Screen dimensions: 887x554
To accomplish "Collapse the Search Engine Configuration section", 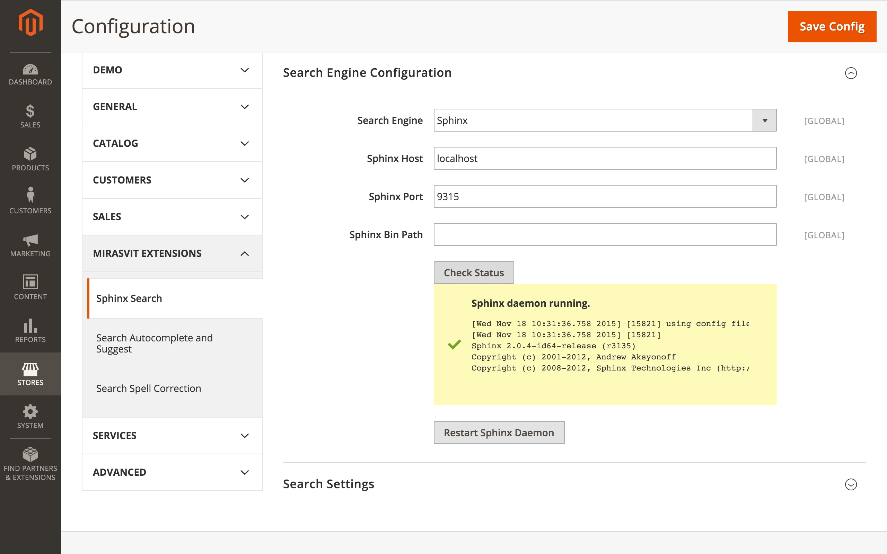I will tap(850, 73).
